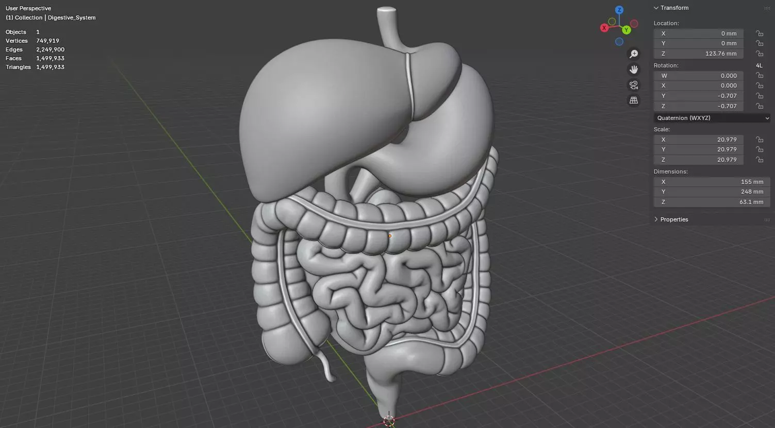Click the green Y axis gizmo ball
The width and height of the screenshot is (775, 428).
click(x=626, y=30)
